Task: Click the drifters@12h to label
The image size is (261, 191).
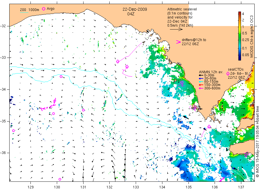Action: point(194,40)
